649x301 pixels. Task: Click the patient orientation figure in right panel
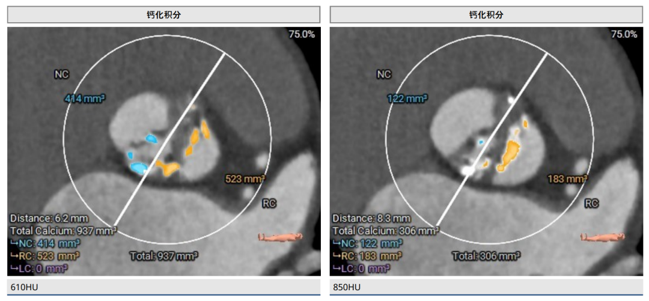[x=603, y=237]
